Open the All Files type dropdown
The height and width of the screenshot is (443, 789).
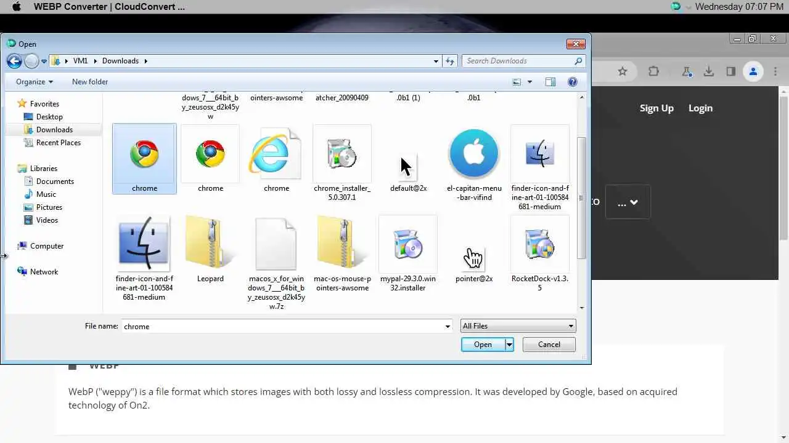(x=518, y=326)
